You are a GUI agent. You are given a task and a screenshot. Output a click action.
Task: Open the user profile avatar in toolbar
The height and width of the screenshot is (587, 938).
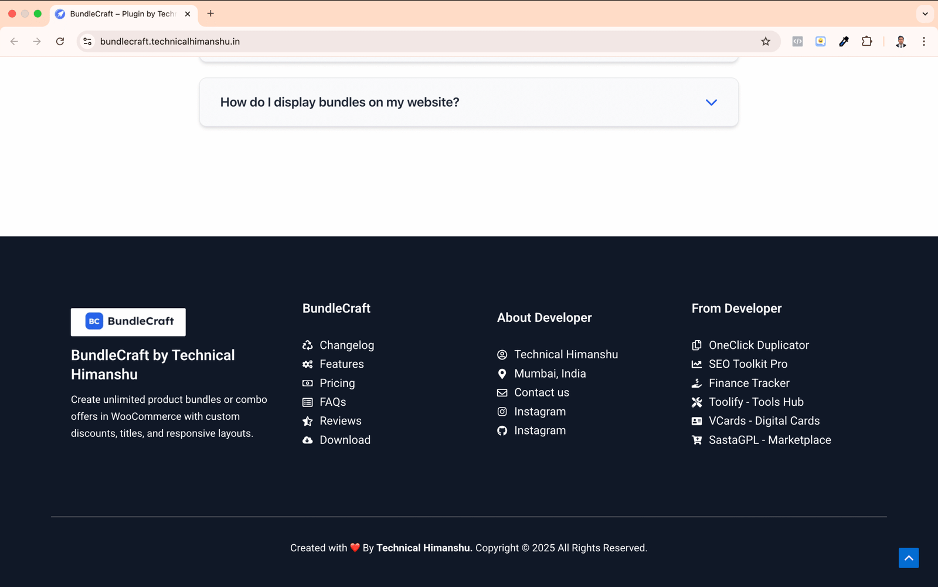900,42
